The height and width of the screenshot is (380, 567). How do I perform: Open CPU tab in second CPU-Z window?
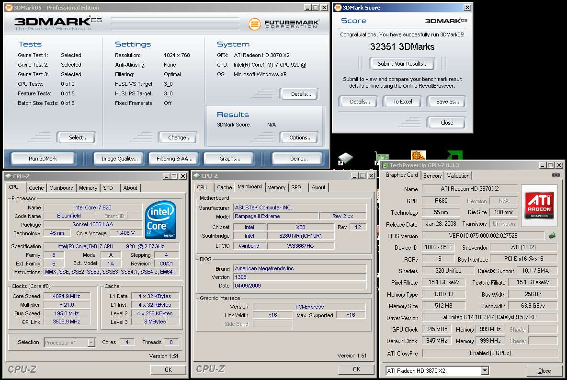202,187
